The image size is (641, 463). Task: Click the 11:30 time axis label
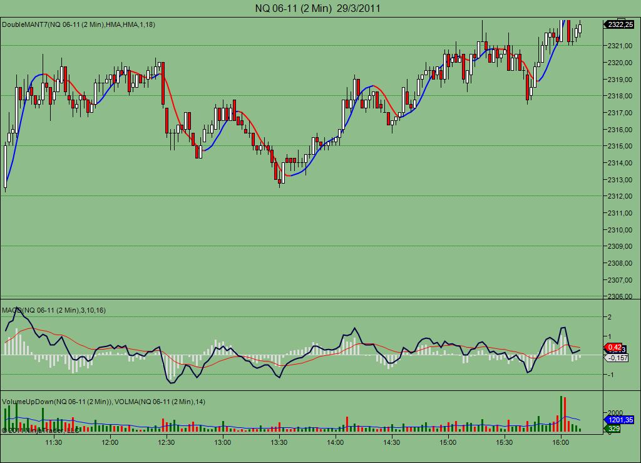54,442
